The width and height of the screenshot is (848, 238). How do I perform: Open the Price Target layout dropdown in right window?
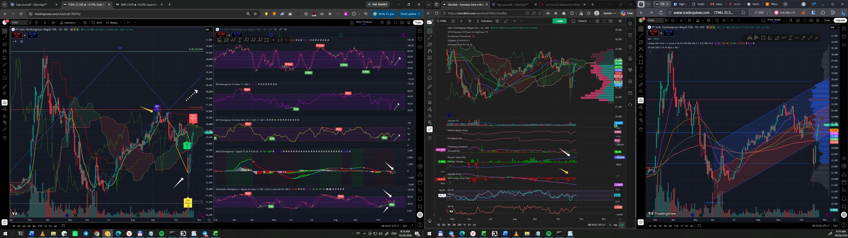[x=784, y=20]
